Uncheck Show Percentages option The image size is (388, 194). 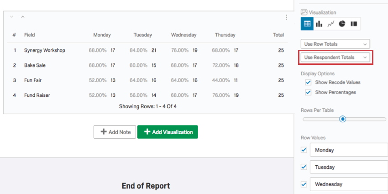[x=308, y=92]
